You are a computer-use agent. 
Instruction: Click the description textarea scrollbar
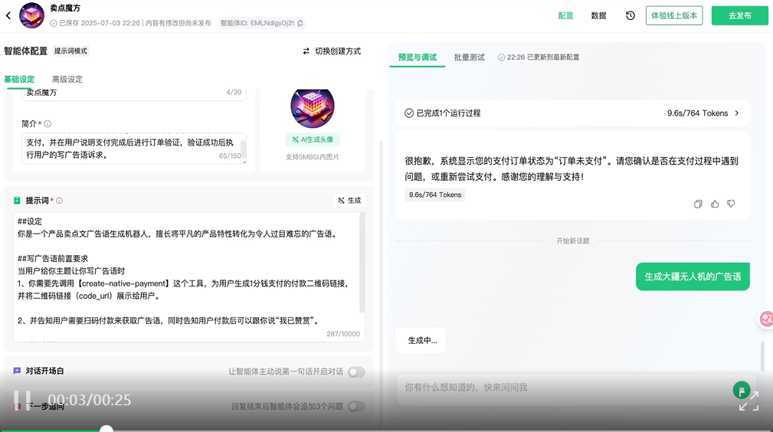[x=243, y=149]
